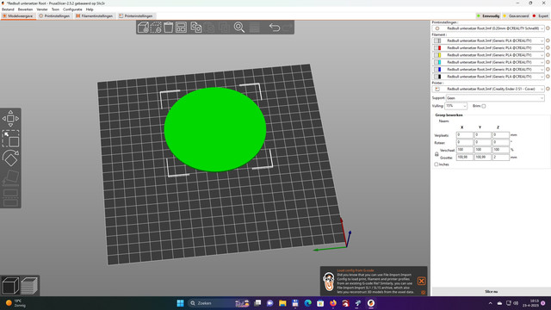Close the hint notification with X

[x=421, y=281]
